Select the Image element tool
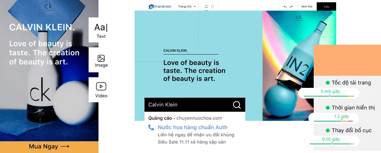This screenshot has height=153, width=381. pyautogui.click(x=101, y=61)
